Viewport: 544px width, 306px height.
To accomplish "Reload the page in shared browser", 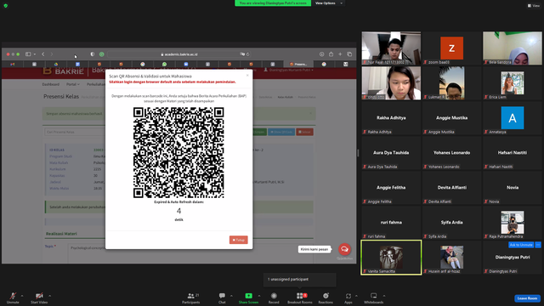I will coord(247,54).
